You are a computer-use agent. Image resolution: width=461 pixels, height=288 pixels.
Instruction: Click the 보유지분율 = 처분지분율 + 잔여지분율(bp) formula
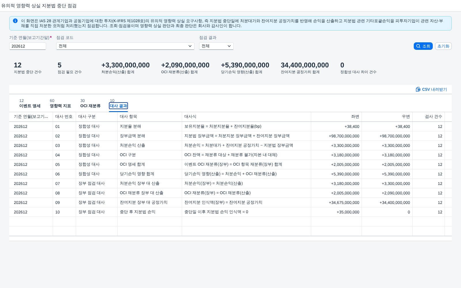223,126
